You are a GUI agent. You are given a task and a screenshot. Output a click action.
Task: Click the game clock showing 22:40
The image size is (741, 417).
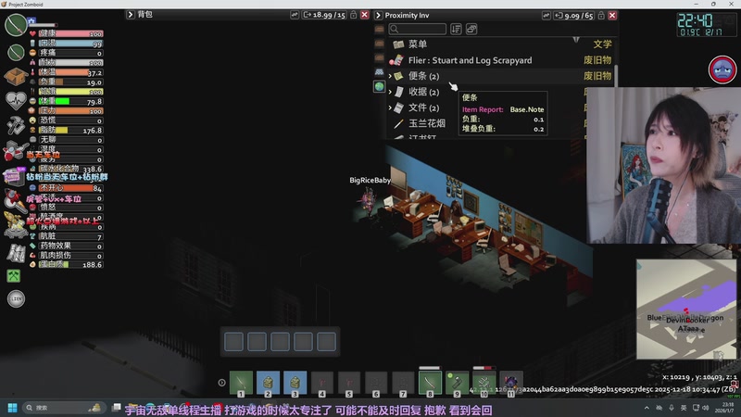pos(695,20)
